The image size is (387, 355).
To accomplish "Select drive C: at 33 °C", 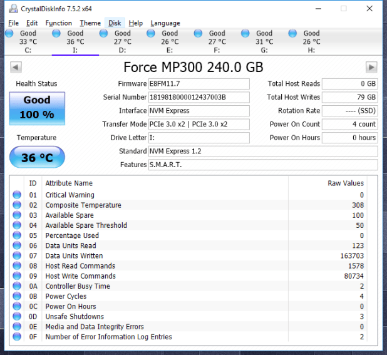I will 28,41.
